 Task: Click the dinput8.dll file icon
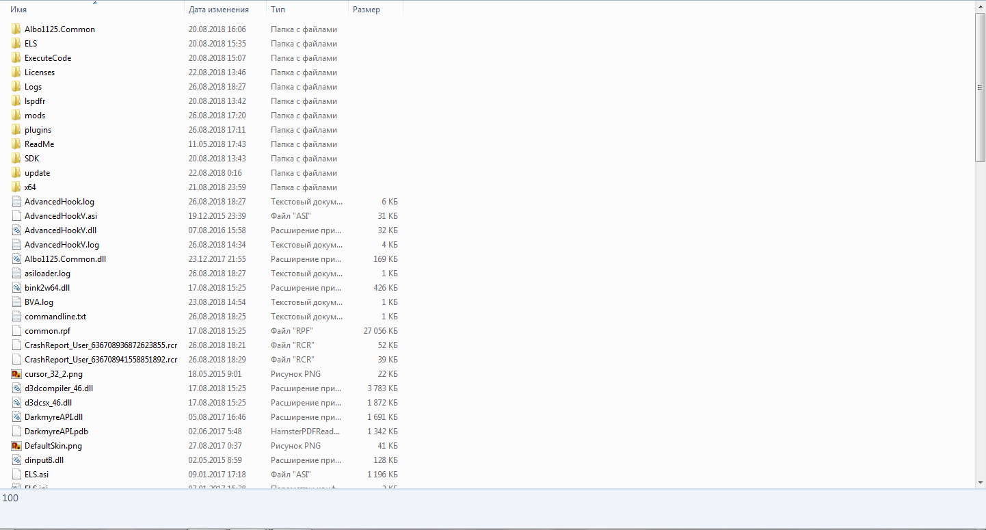(x=17, y=460)
